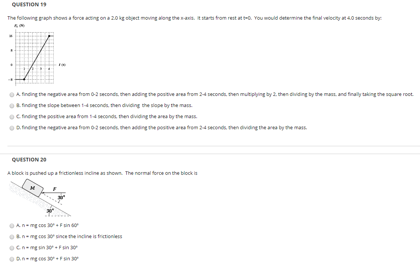Viewport: 420px width, 264px height.
Task: Click the QUESTION 19 heading
Action: [29, 4]
